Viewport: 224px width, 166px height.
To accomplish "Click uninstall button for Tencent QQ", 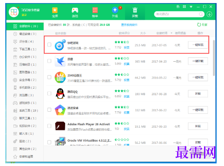I will pos(198,94).
